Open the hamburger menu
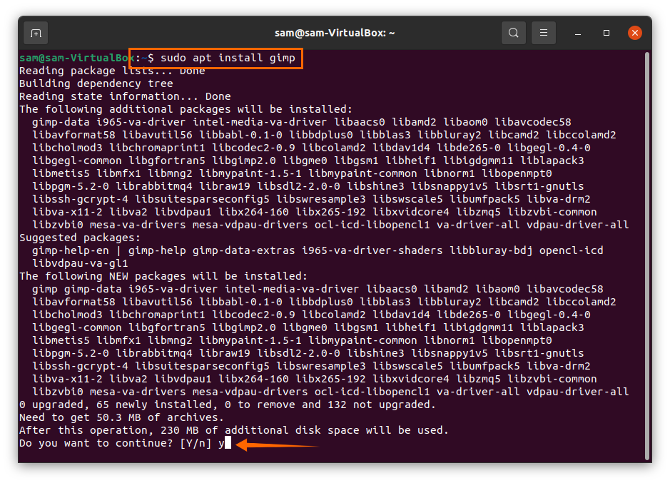Screen dimensions: 670x483 [544, 33]
